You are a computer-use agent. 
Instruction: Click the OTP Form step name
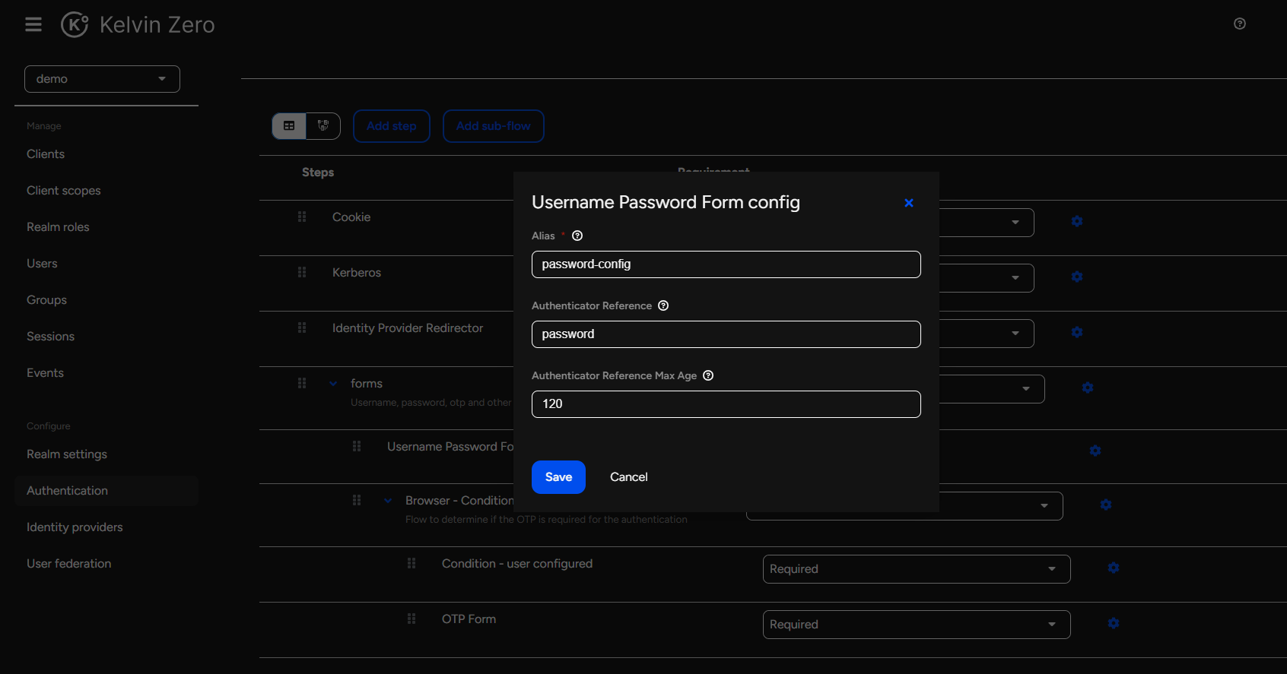click(469, 619)
